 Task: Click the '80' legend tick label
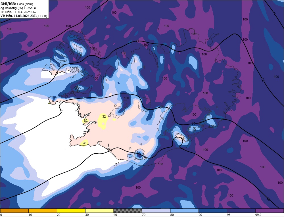pos(172,215)
